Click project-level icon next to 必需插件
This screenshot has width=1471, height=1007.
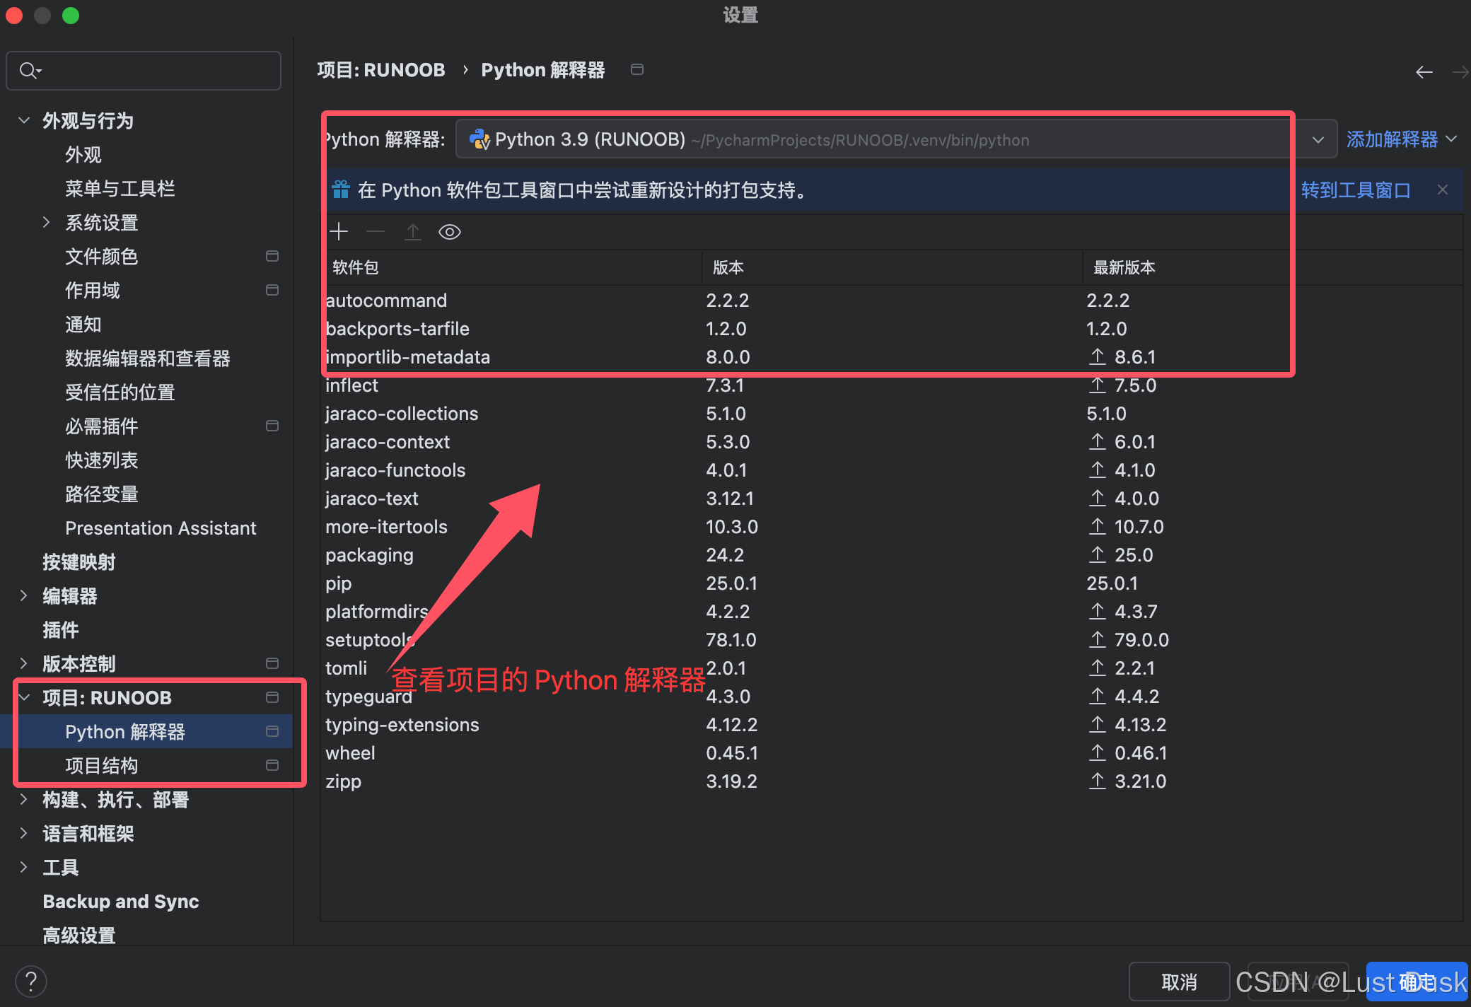click(x=272, y=426)
